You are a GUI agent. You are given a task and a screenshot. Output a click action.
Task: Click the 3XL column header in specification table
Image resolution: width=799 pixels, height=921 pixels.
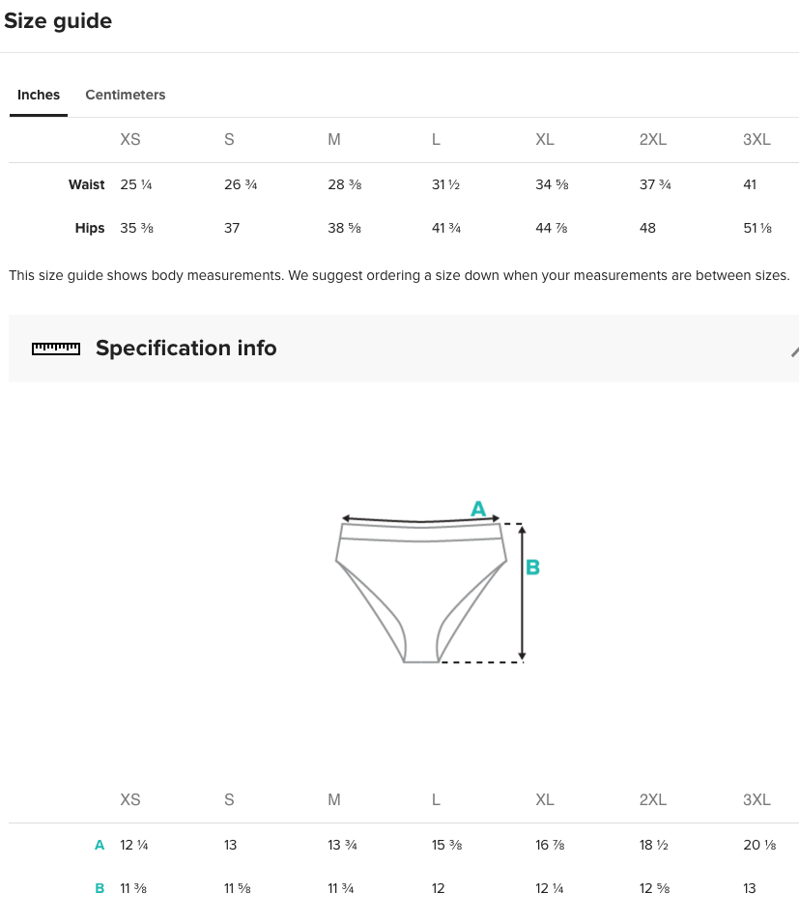(756, 799)
